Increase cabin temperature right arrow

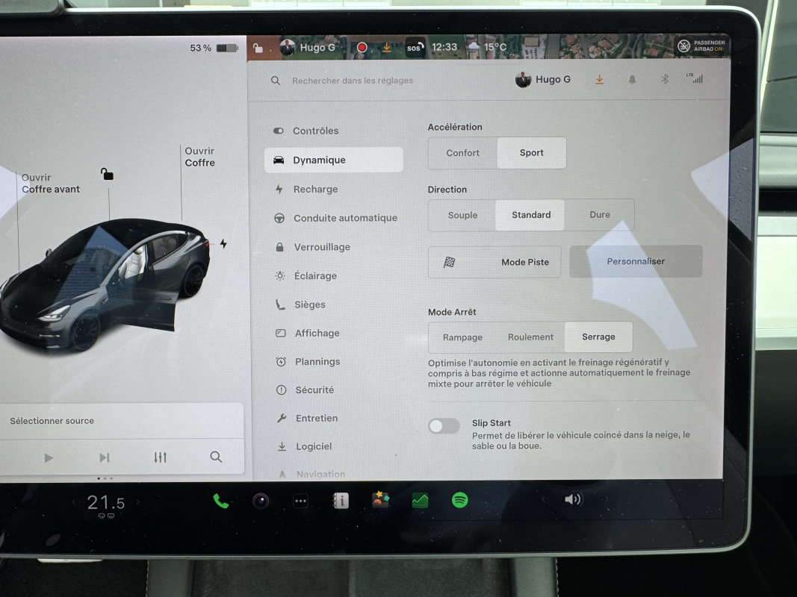pyautogui.click(x=137, y=502)
